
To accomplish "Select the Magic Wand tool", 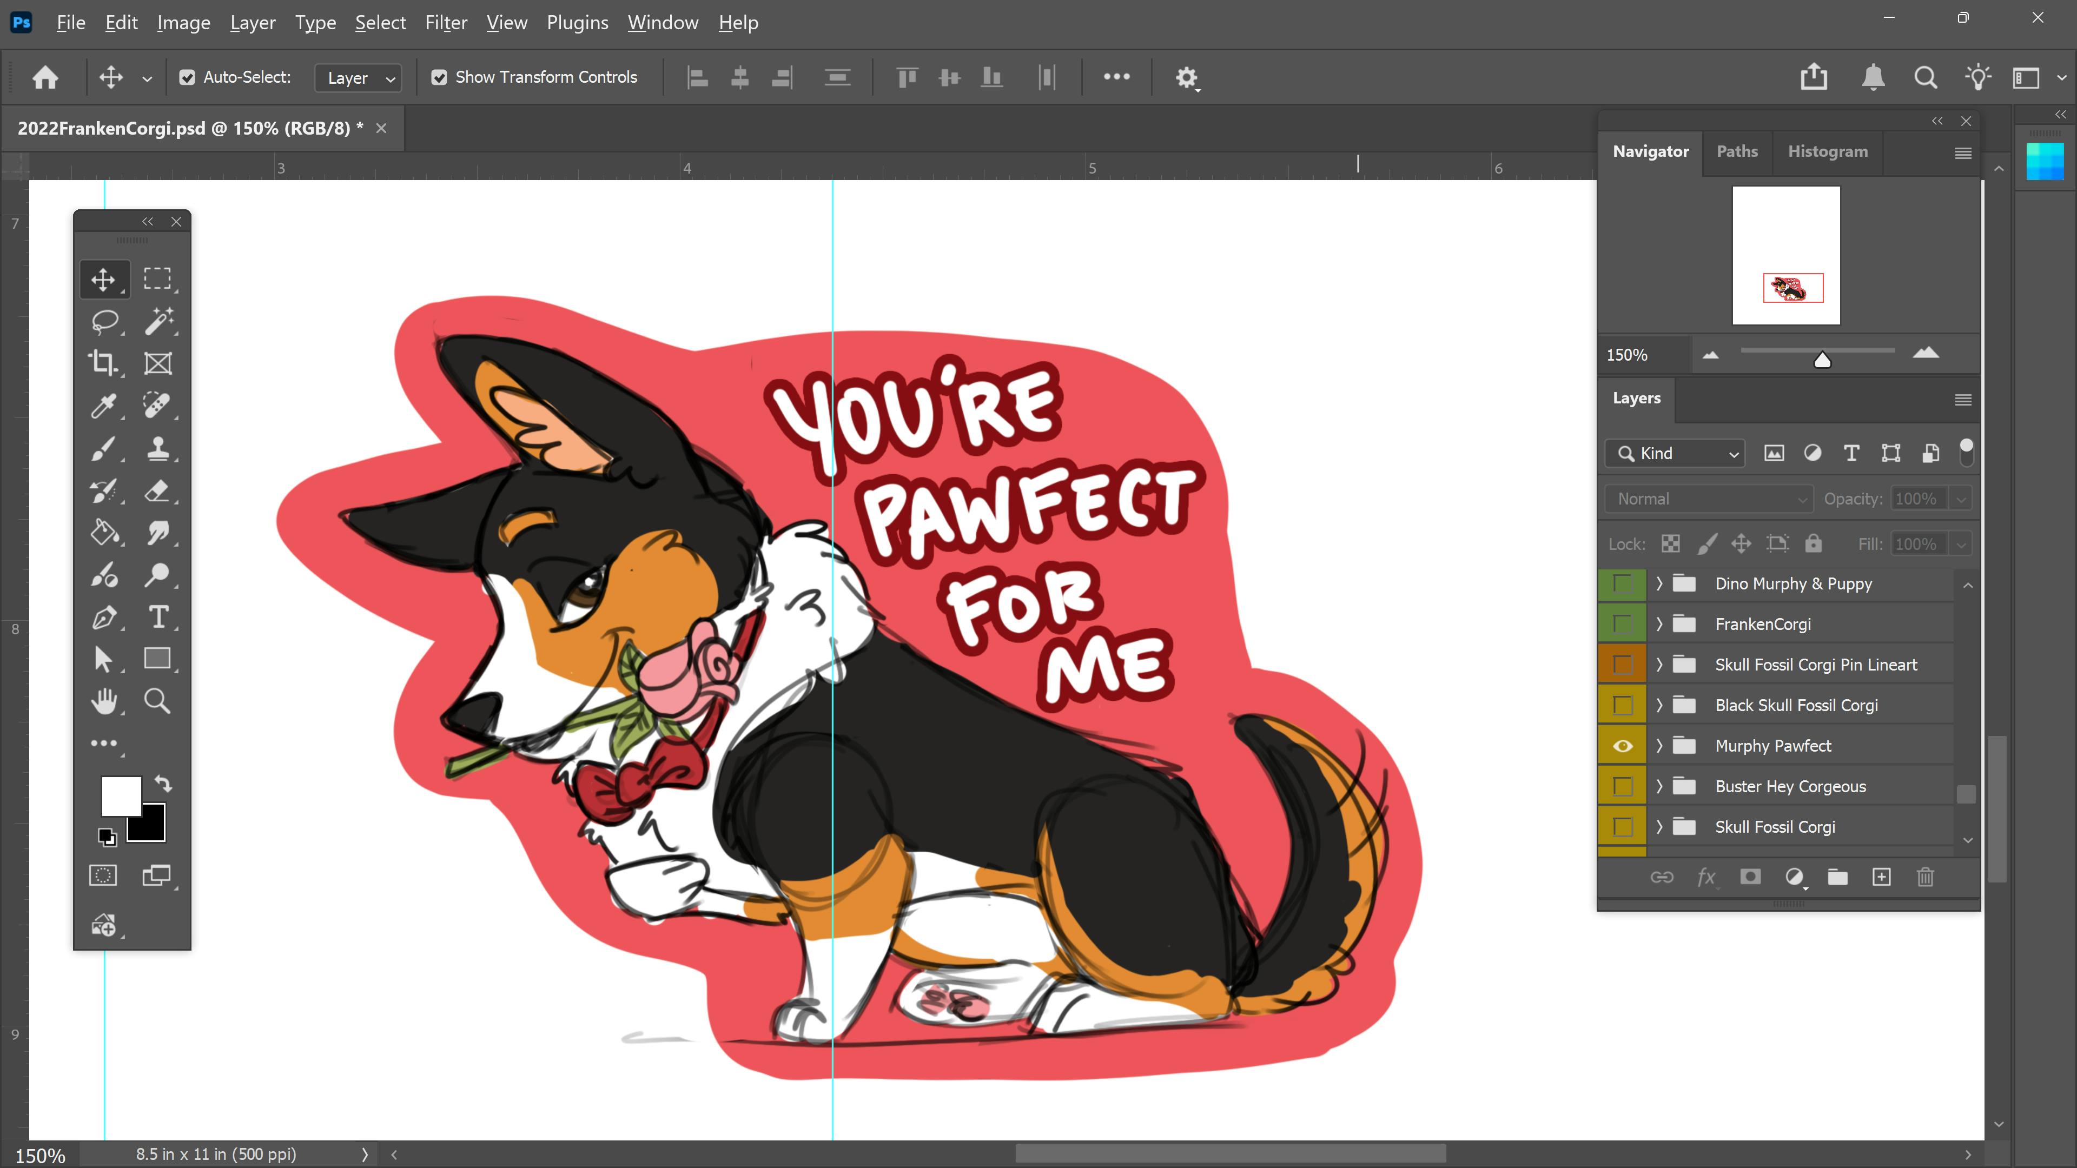I will [x=158, y=322].
